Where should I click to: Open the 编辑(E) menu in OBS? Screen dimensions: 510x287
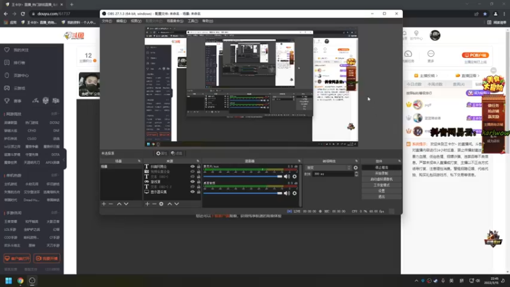pyautogui.click(x=121, y=21)
